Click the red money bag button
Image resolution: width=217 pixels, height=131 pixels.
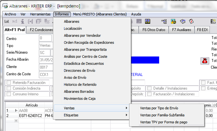tap(205, 61)
